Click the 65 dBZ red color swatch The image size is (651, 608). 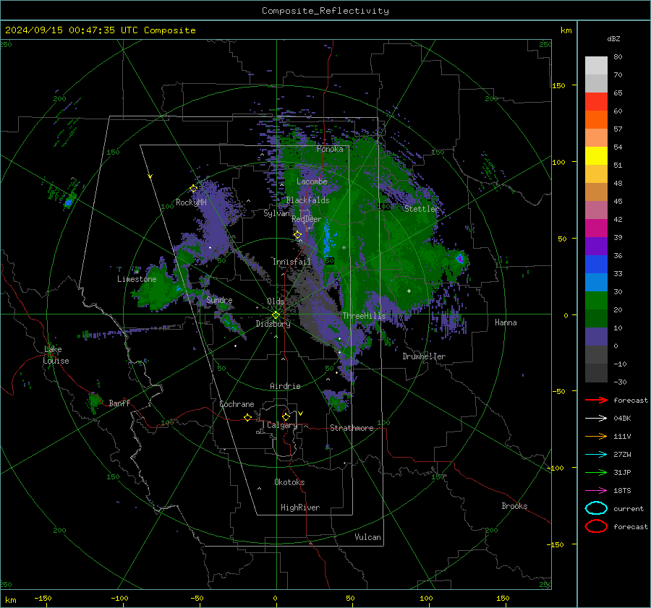pos(596,102)
